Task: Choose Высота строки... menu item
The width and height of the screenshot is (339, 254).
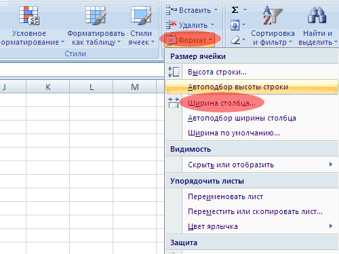Action: pyautogui.click(x=252, y=72)
